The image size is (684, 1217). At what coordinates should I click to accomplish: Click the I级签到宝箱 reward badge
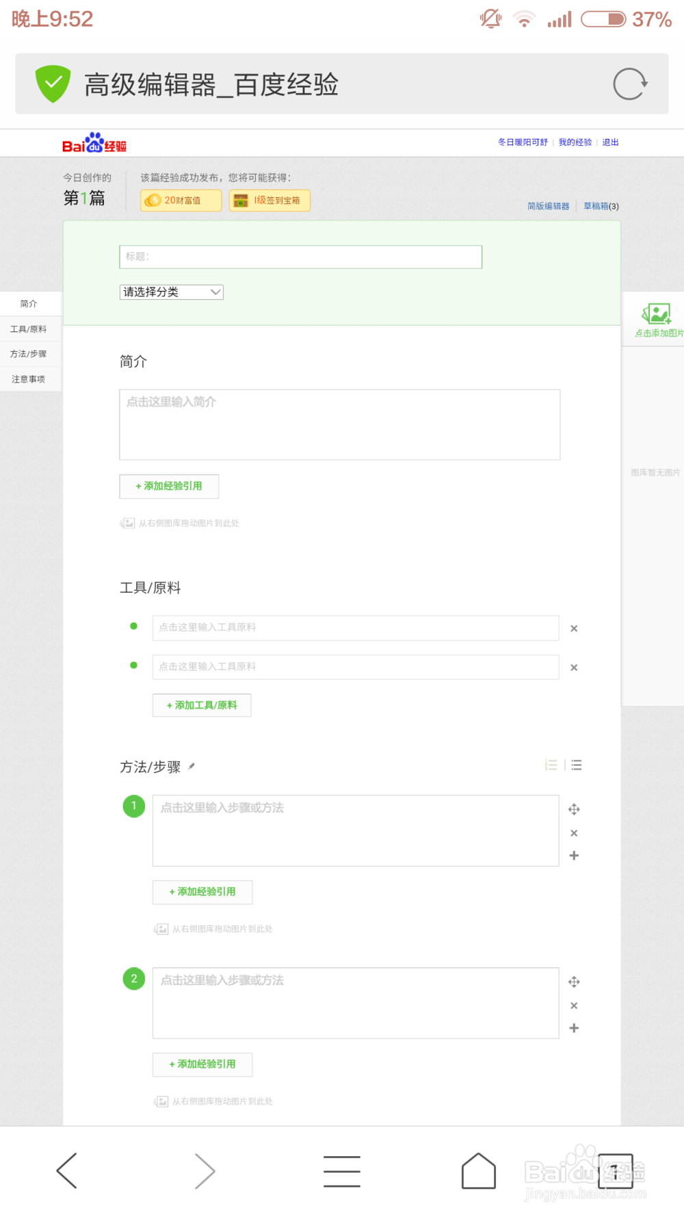269,201
